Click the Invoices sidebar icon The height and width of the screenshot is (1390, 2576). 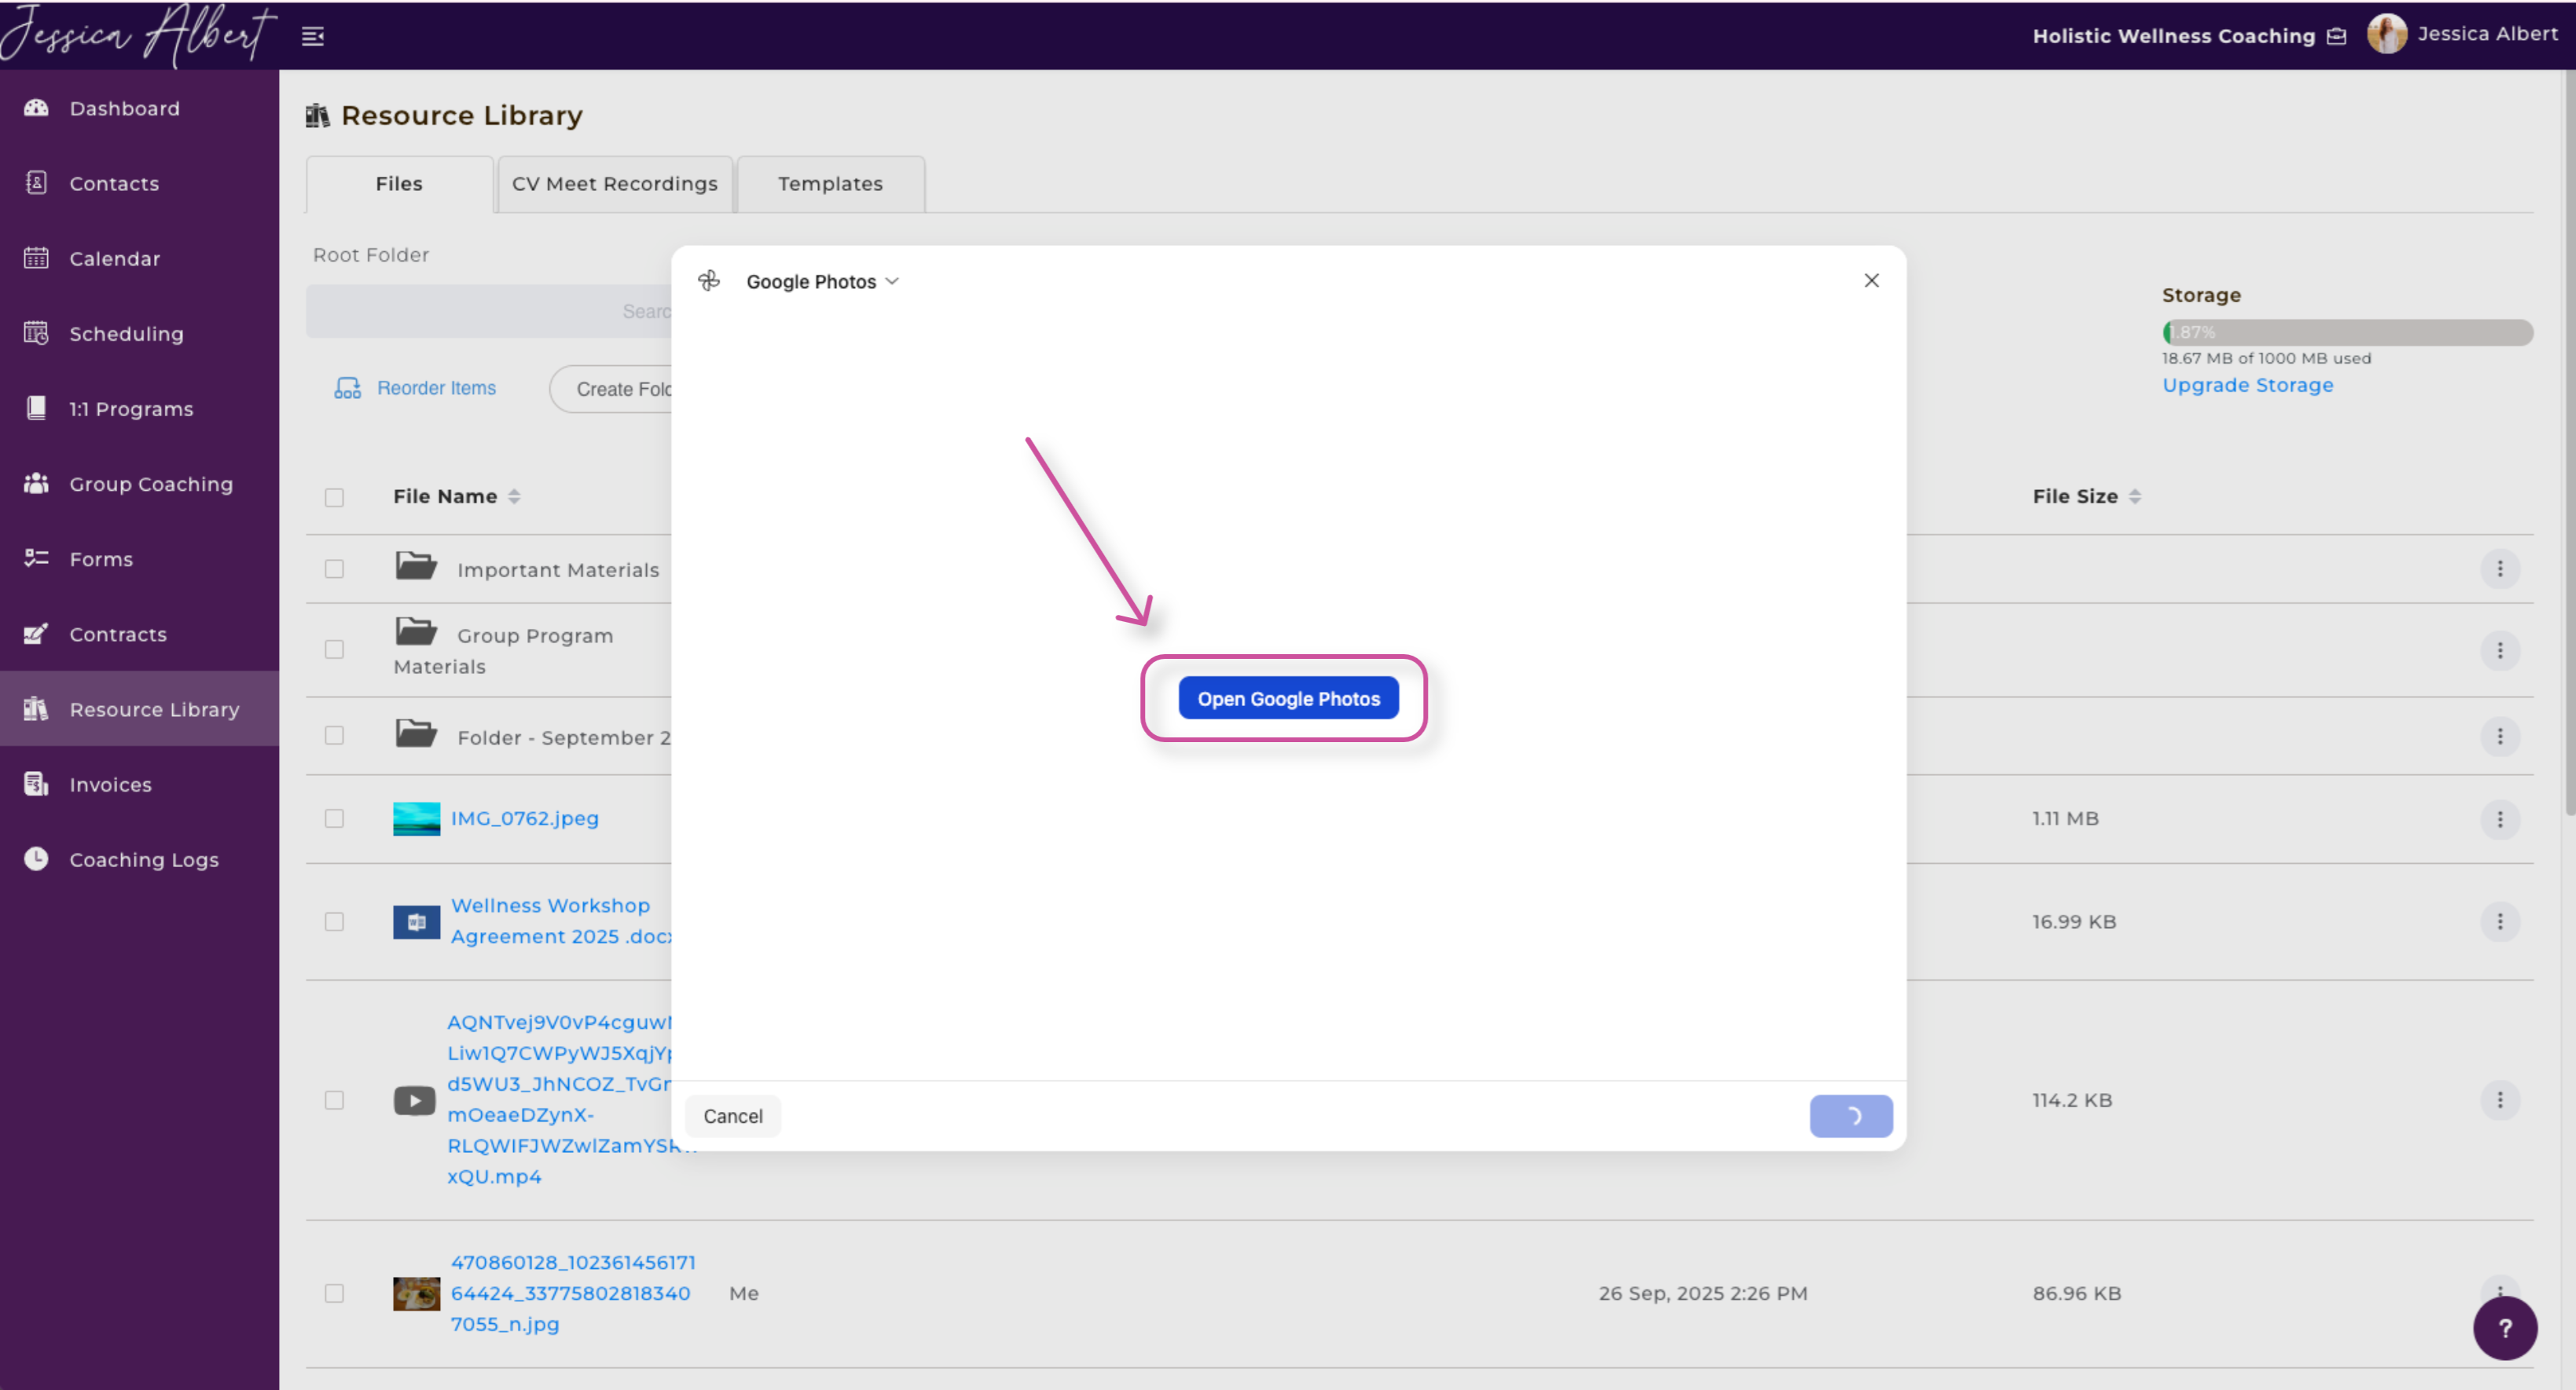tap(36, 785)
